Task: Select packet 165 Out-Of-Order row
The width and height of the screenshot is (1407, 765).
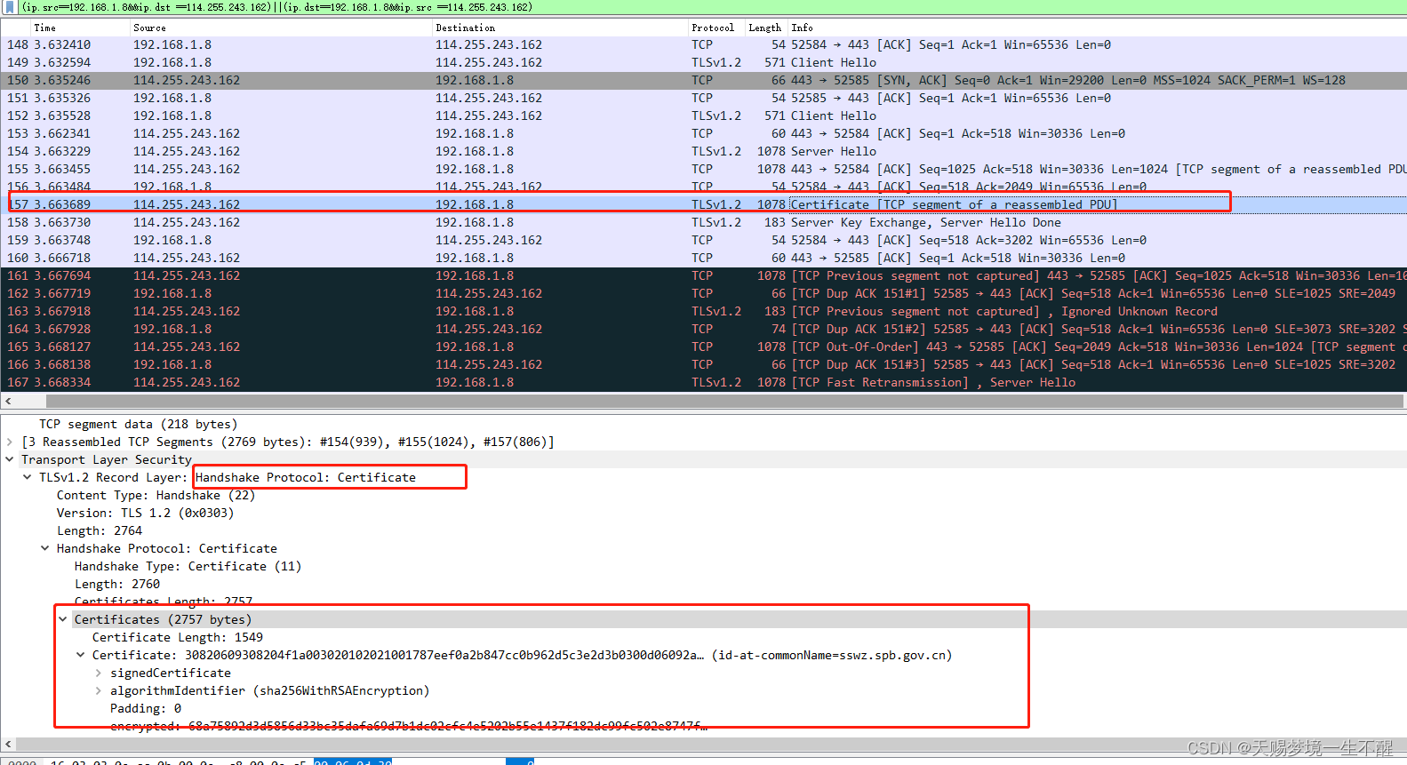Action: [x=703, y=347]
